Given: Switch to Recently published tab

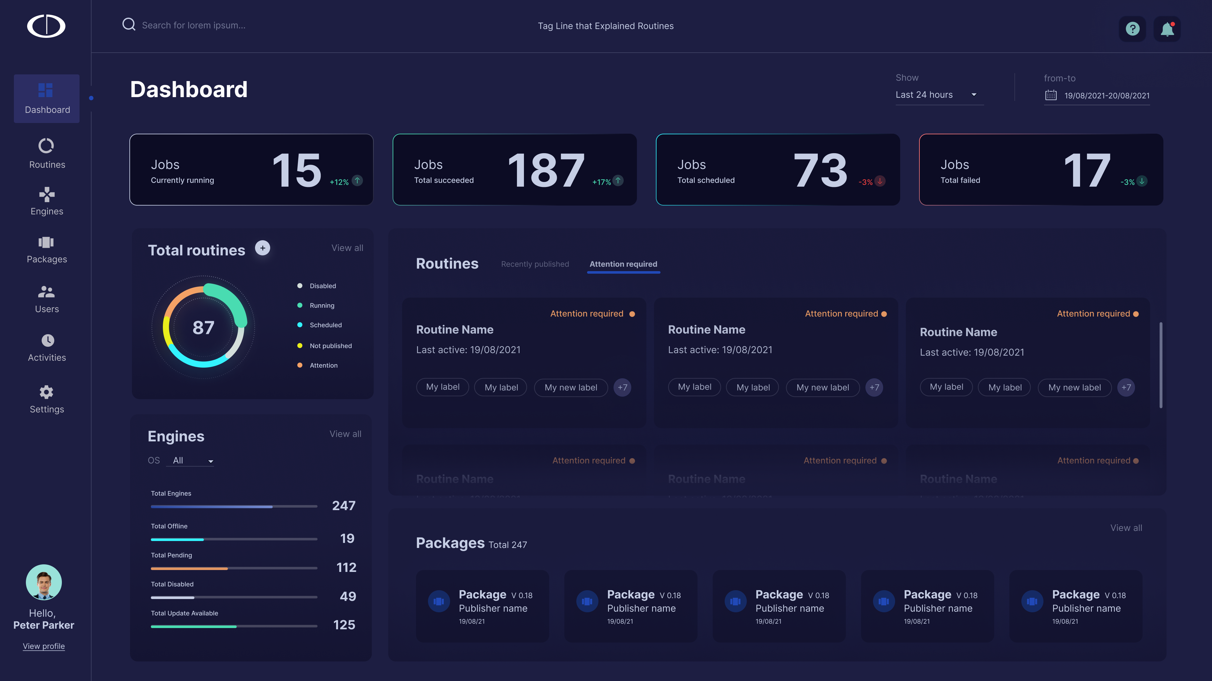Looking at the screenshot, I should pyautogui.click(x=535, y=264).
